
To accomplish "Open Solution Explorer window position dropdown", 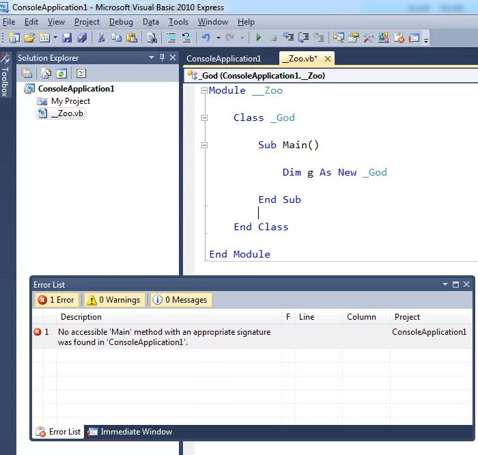I will [x=152, y=57].
